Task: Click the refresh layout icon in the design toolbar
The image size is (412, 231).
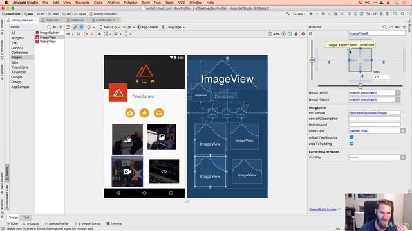Action: point(68,27)
